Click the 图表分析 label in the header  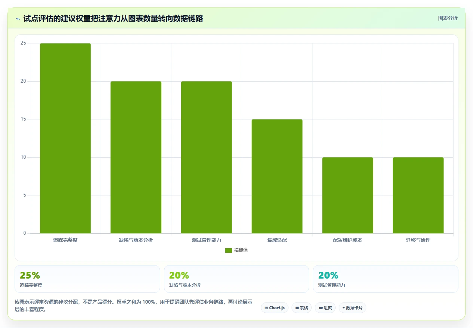coord(448,18)
